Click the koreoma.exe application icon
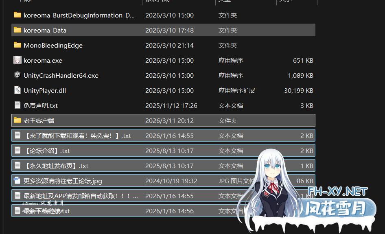This screenshot has height=234, width=385. tap(17, 60)
